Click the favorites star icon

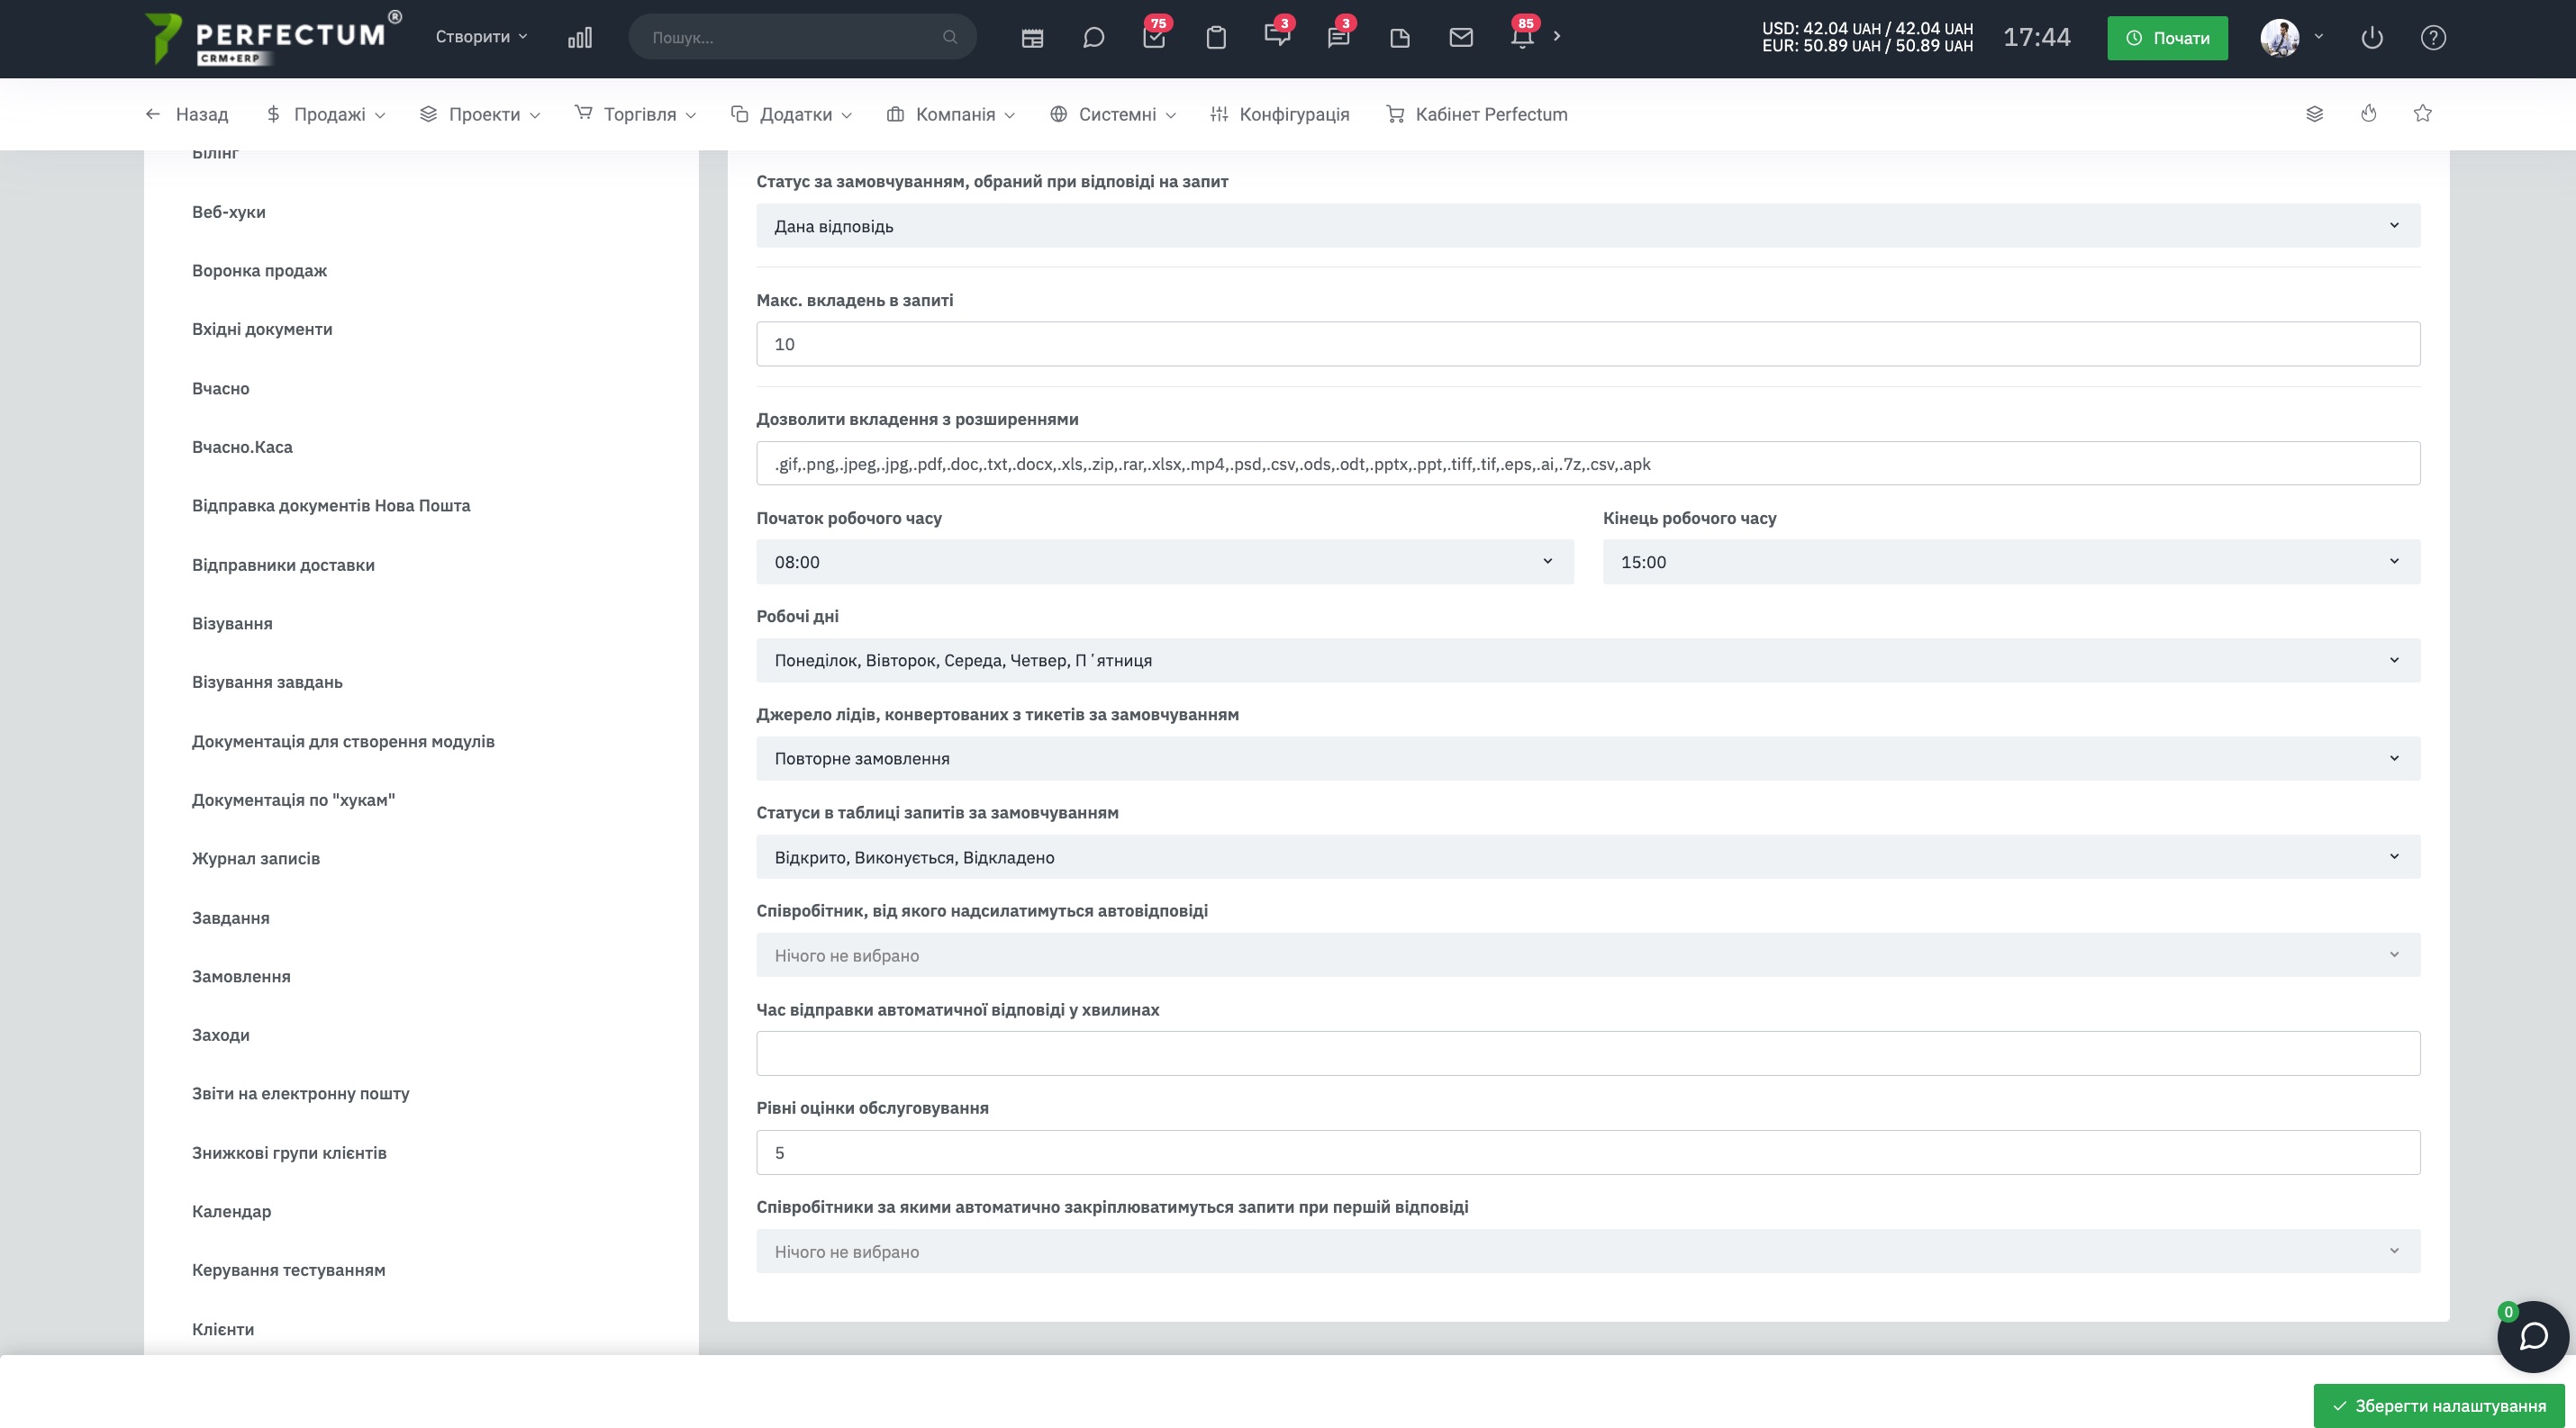[2422, 114]
